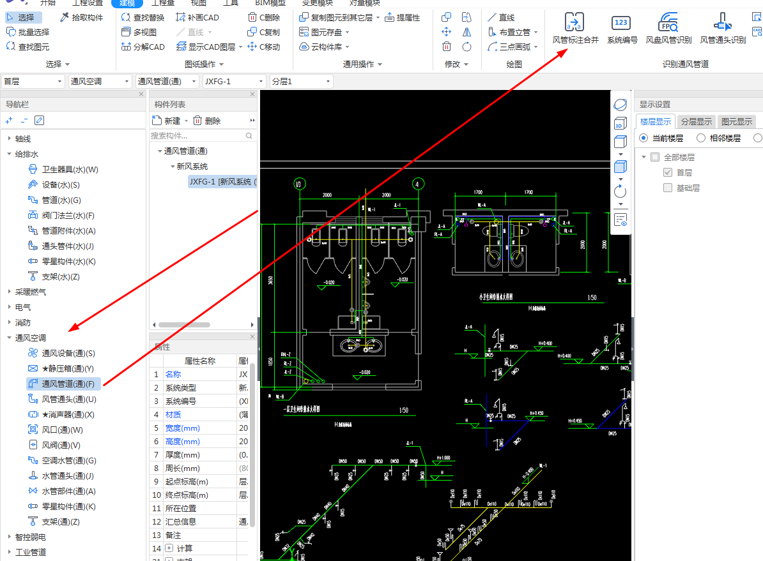Click the mirror icon in 修改 group

pyautogui.click(x=466, y=32)
